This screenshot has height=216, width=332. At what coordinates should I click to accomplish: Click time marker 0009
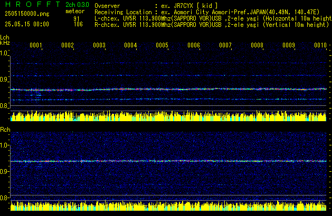pyautogui.click(x=289, y=45)
